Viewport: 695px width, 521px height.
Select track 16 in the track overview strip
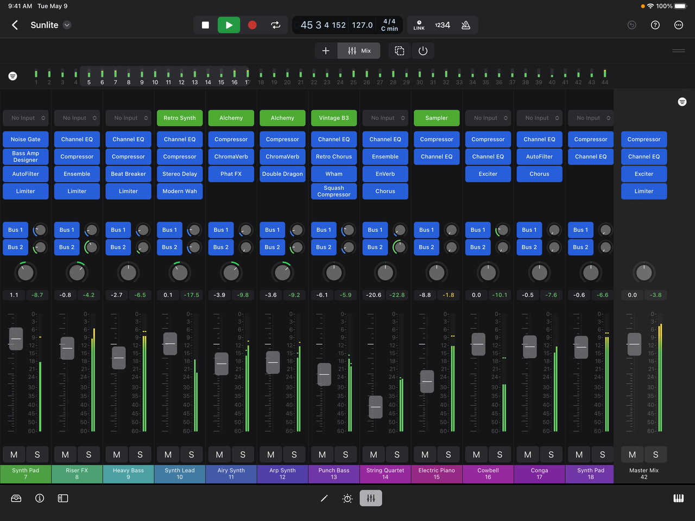coord(233,77)
